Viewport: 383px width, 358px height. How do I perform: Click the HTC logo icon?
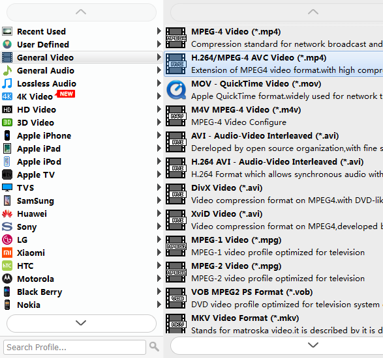click(x=7, y=266)
